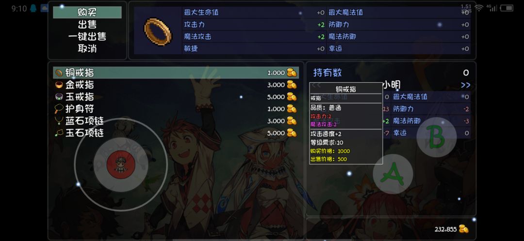This screenshot has height=241, width=524.
Task: Tap the green A action button
Action: pos(393,174)
